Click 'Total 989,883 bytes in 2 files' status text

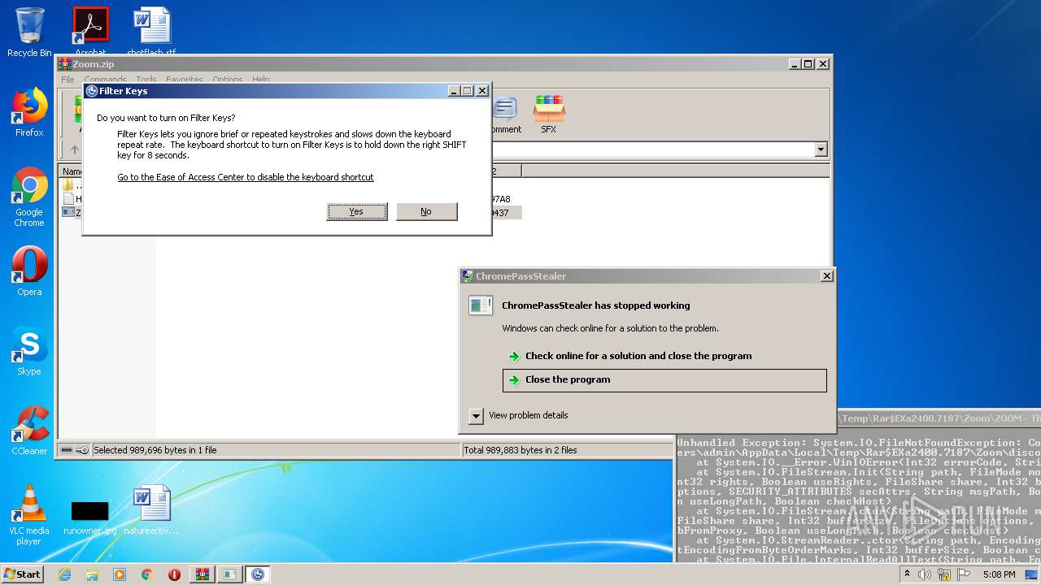pyautogui.click(x=520, y=450)
